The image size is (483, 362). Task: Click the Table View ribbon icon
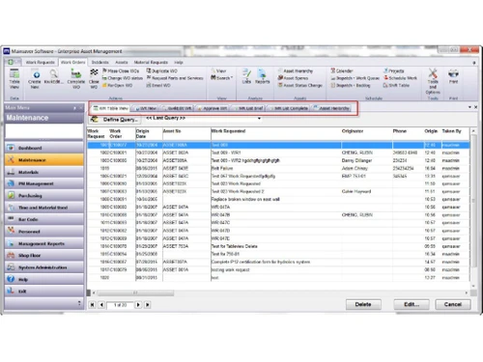14,79
